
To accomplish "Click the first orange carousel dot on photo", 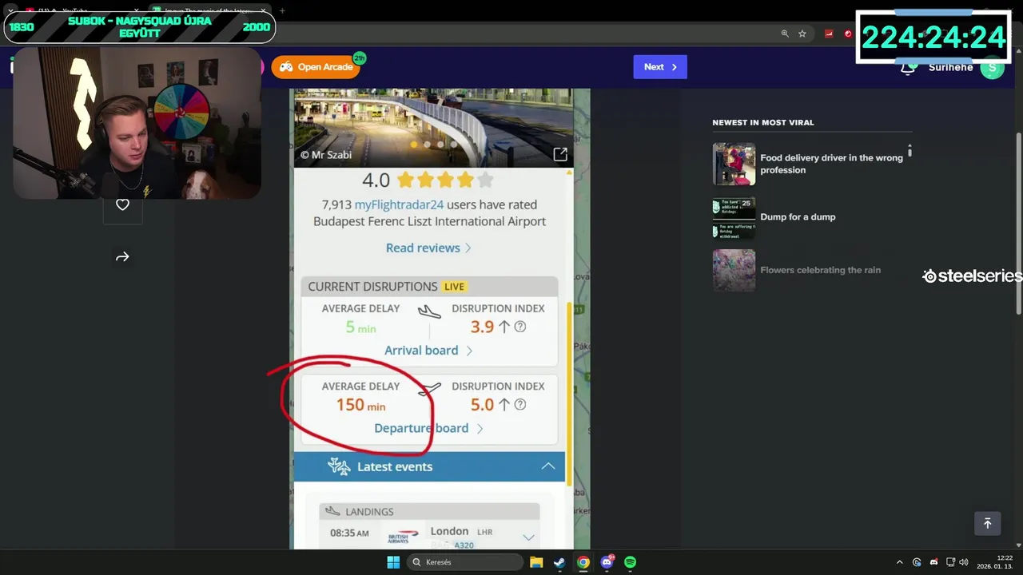I will (x=413, y=145).
